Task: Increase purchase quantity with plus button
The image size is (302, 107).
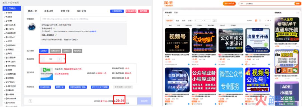Action: [x=59, y=59]
